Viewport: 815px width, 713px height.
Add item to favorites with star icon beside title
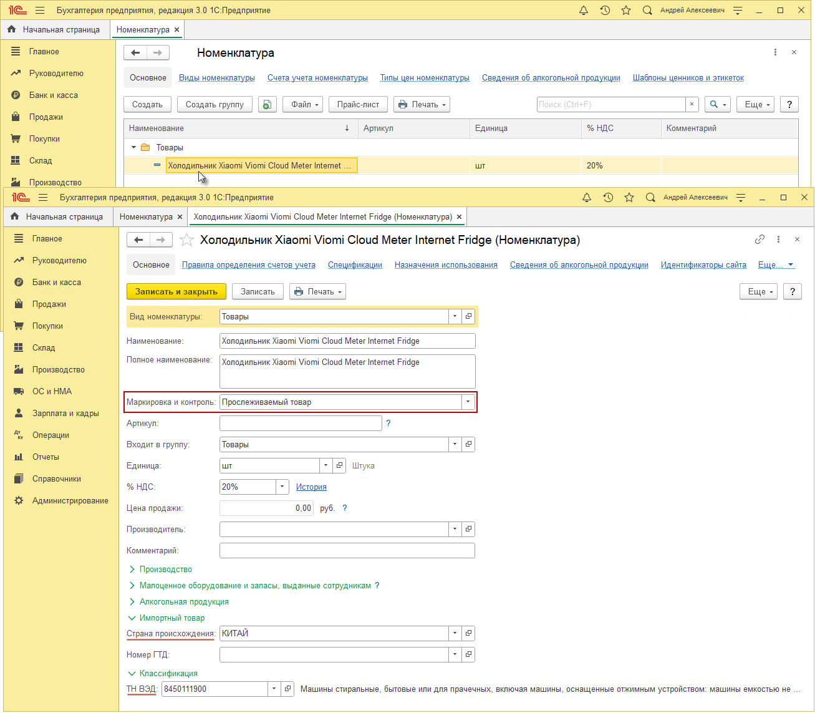(x=186, y=240)
